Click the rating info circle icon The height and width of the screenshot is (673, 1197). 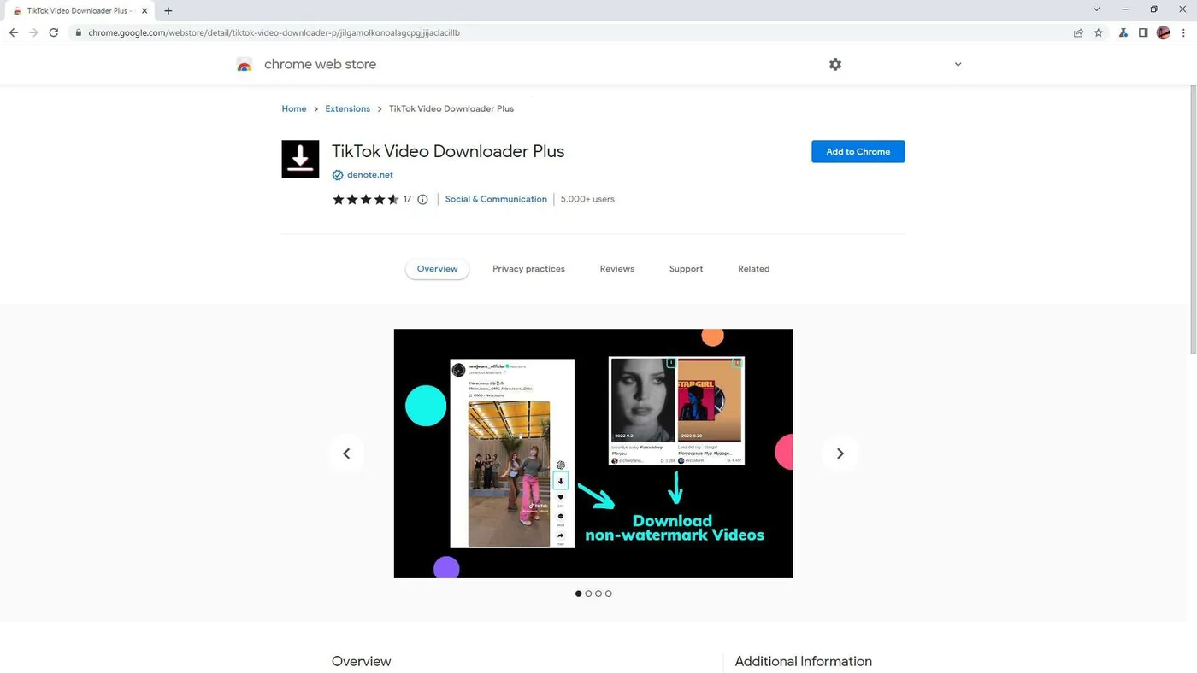[x=422, y=200]
